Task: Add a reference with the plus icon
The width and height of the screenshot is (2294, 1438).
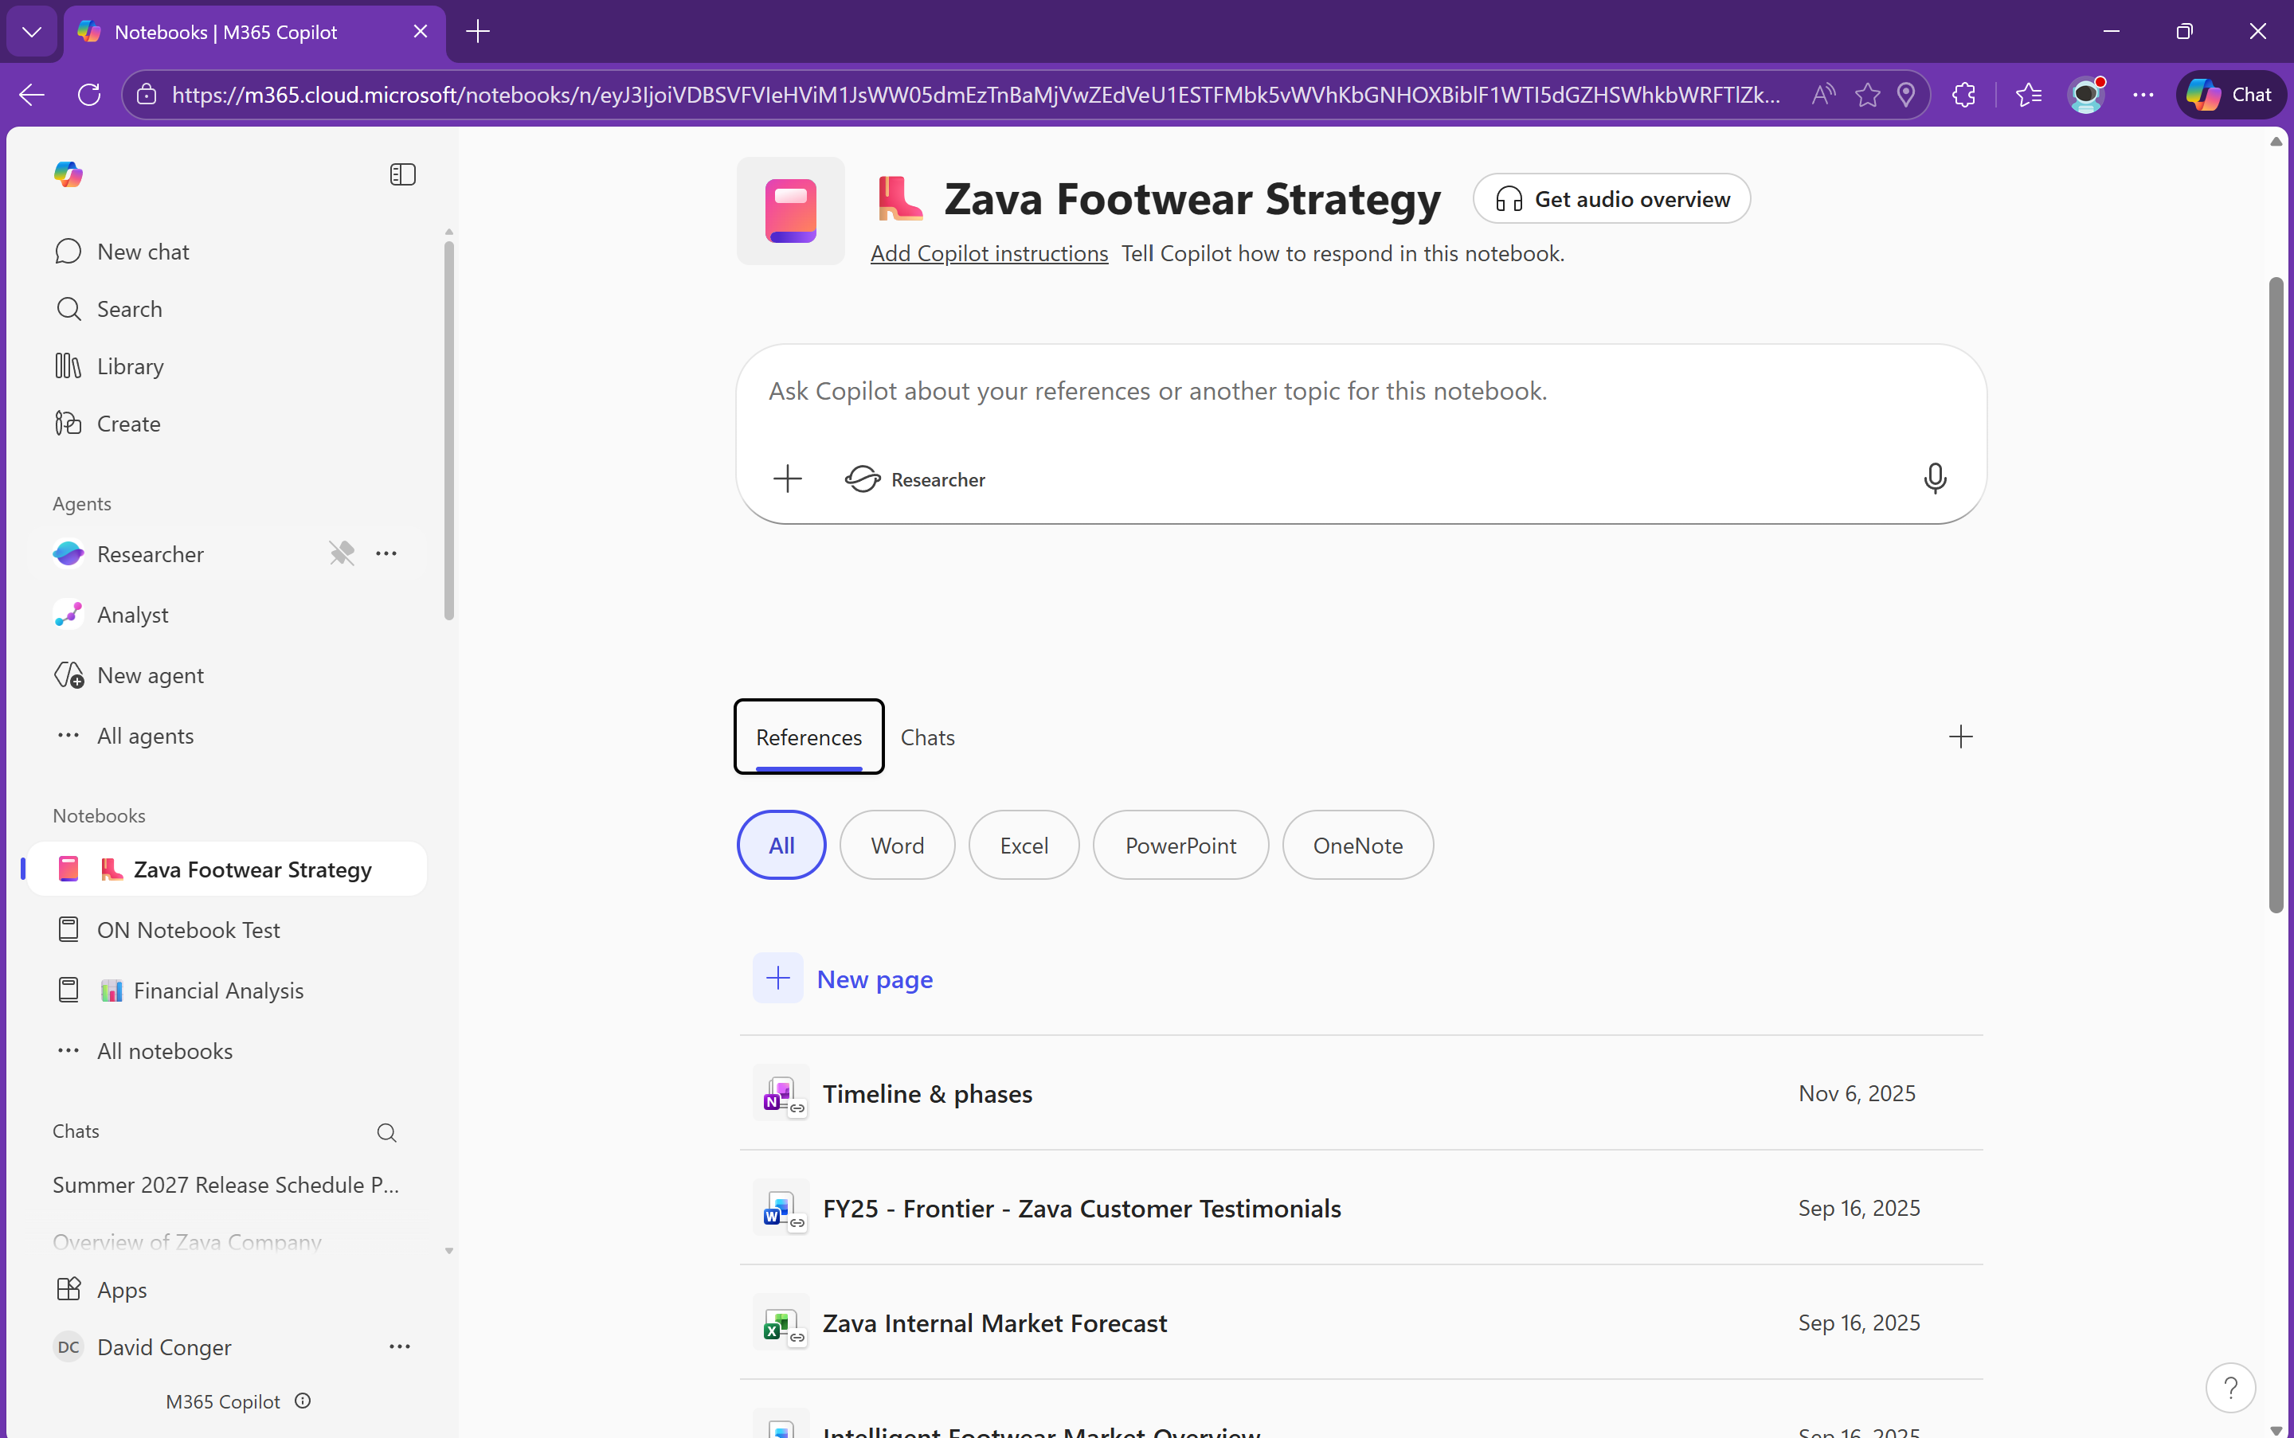Action: pos(1961,737)
